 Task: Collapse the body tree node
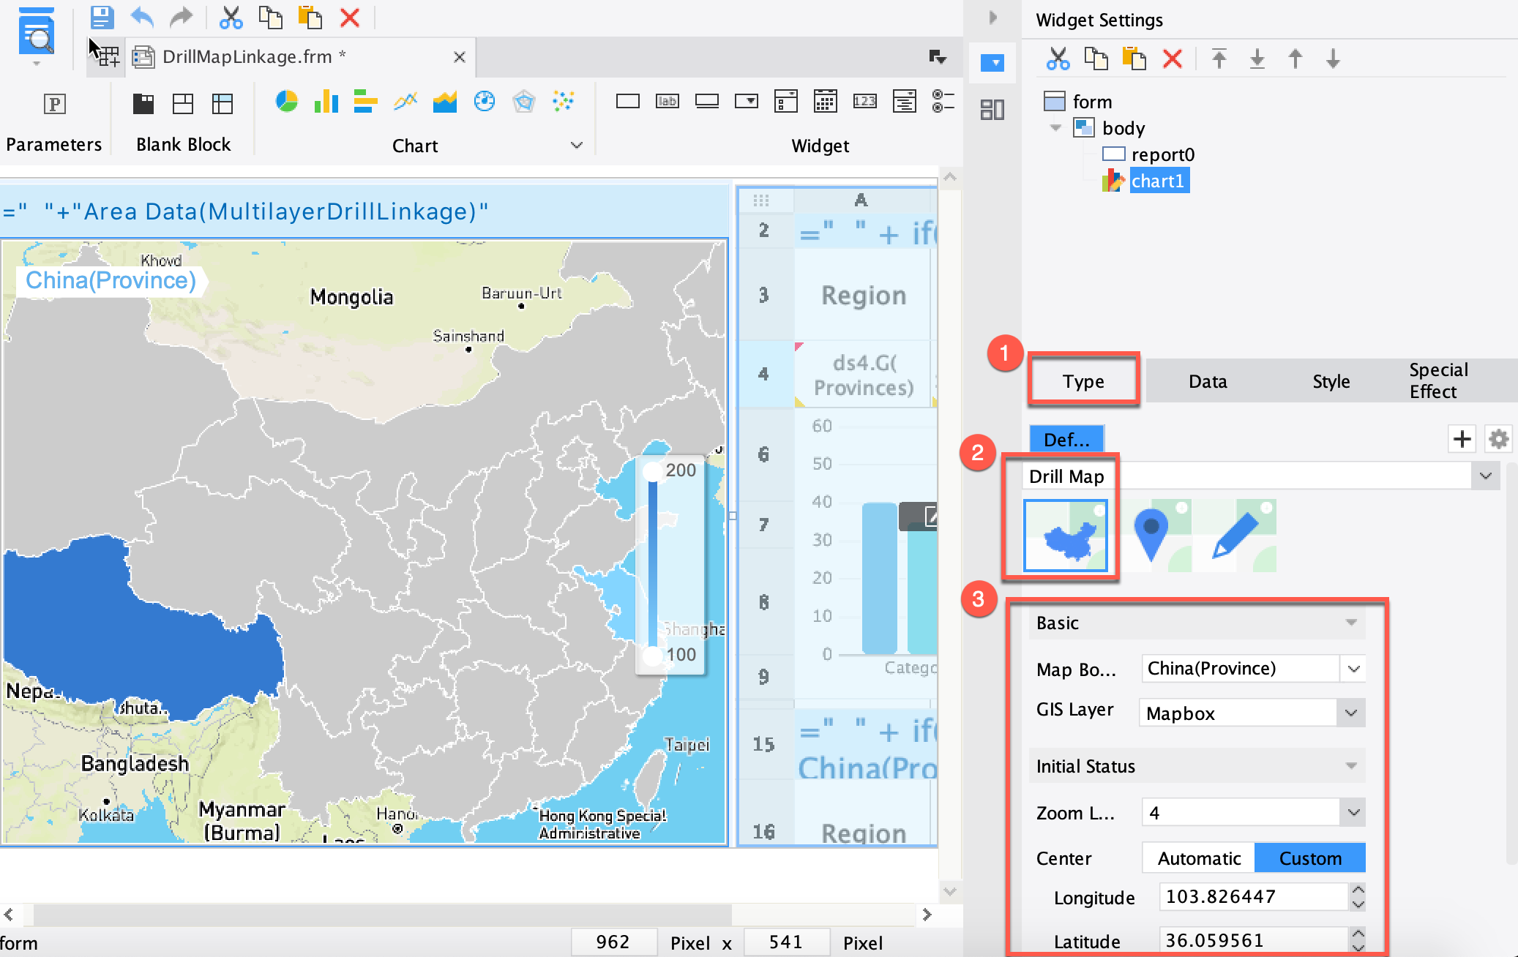(x=1055, y=128)
